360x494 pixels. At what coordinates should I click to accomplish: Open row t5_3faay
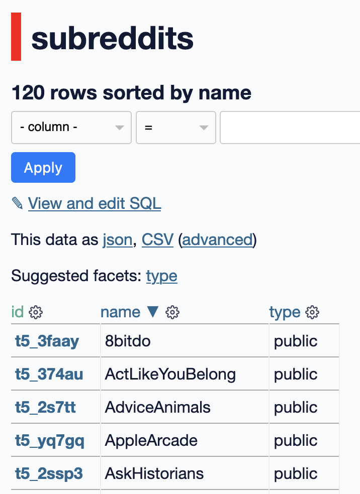click(47, 341)
